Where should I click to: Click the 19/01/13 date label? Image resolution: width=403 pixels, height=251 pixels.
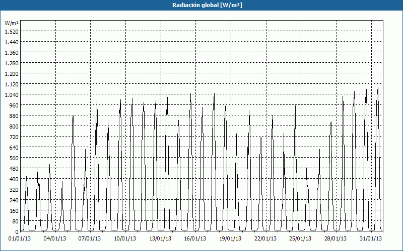point(230,239)
